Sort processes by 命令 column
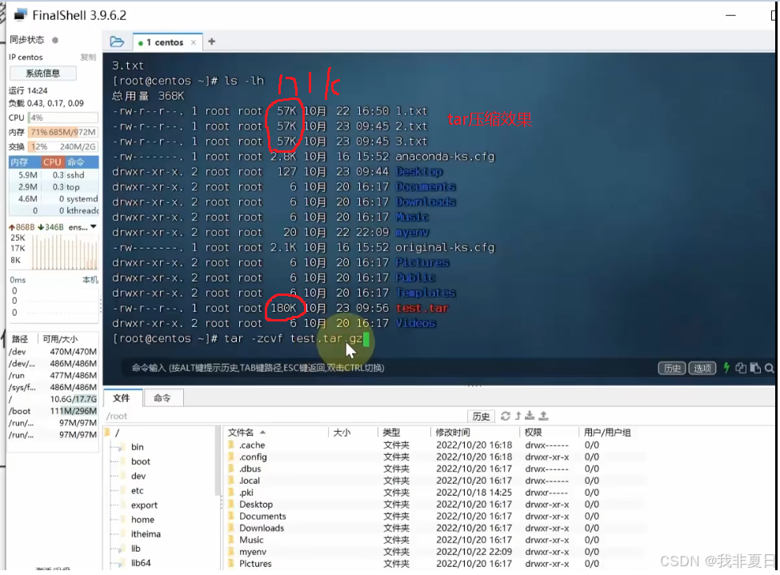This screenshot has width=780, height=575. 81,162
